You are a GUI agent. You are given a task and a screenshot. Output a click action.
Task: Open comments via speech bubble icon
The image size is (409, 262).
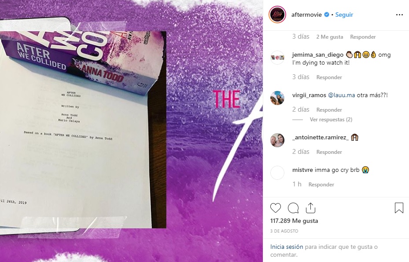click(293, 208)
